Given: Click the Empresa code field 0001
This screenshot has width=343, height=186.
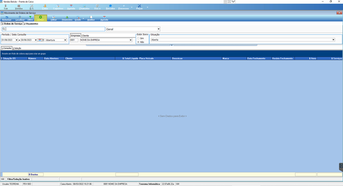Looking at the screenshot, I should (x=74, y=40).
